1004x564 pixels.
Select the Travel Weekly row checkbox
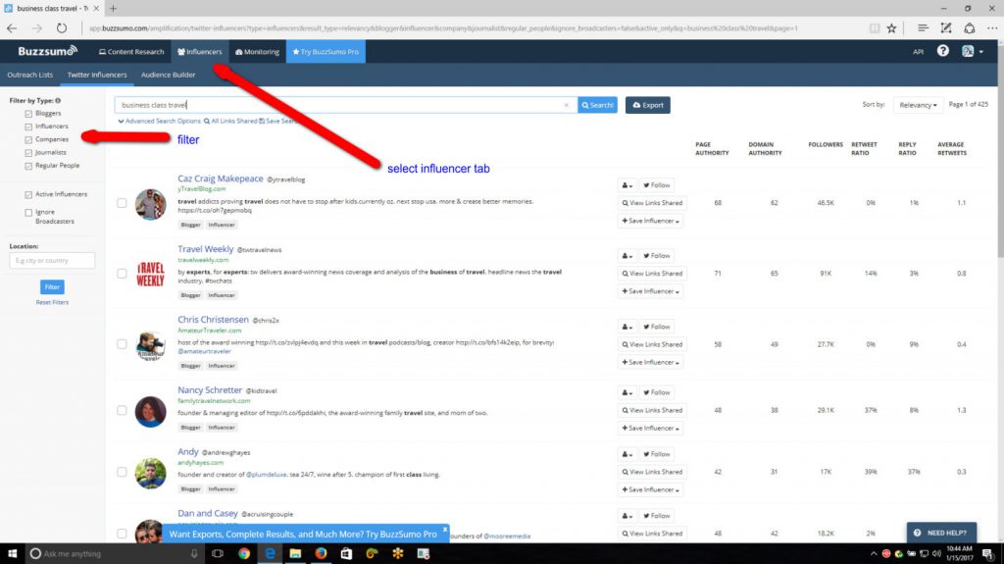(x=122, y=274)
